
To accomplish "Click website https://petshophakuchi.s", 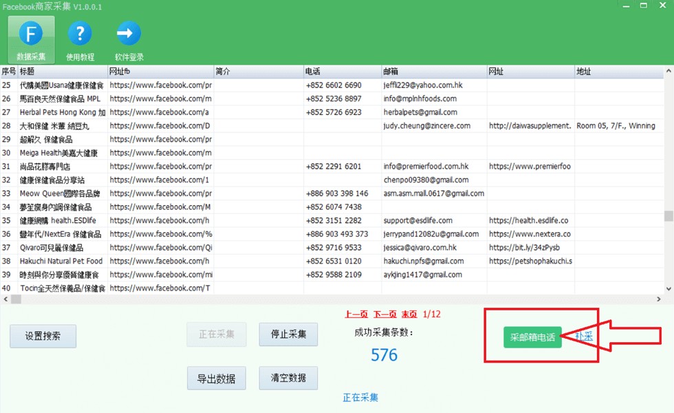I will (x=530, y=261).
